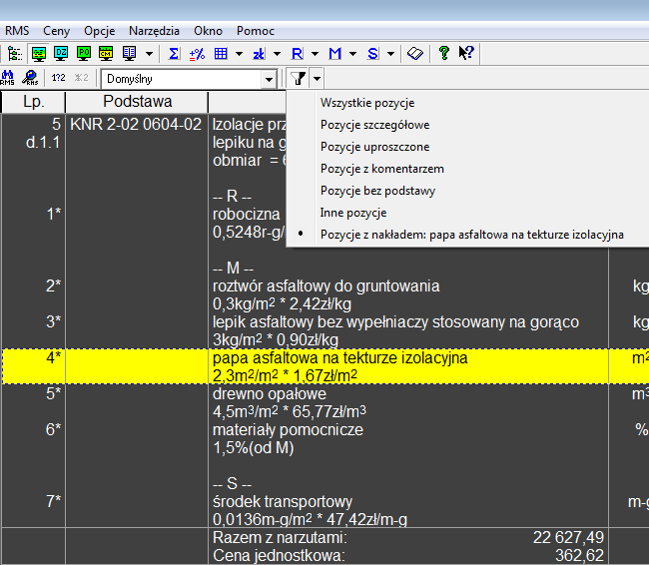This screenshot has width=649, height=565.
Task: Click the green question mark help icon
Action: [x=444, y=53]
